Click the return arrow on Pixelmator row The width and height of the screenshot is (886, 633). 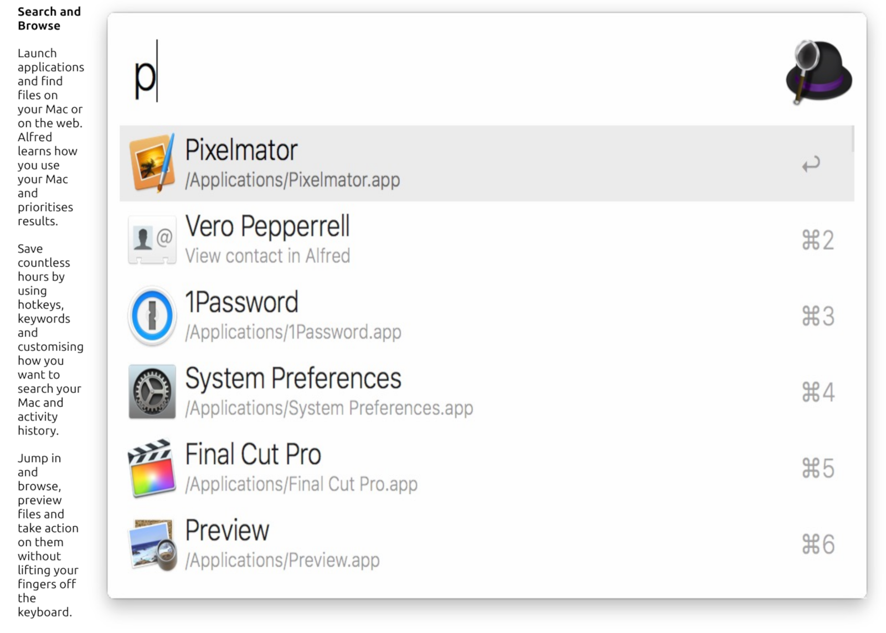click(x=811, y=164)
